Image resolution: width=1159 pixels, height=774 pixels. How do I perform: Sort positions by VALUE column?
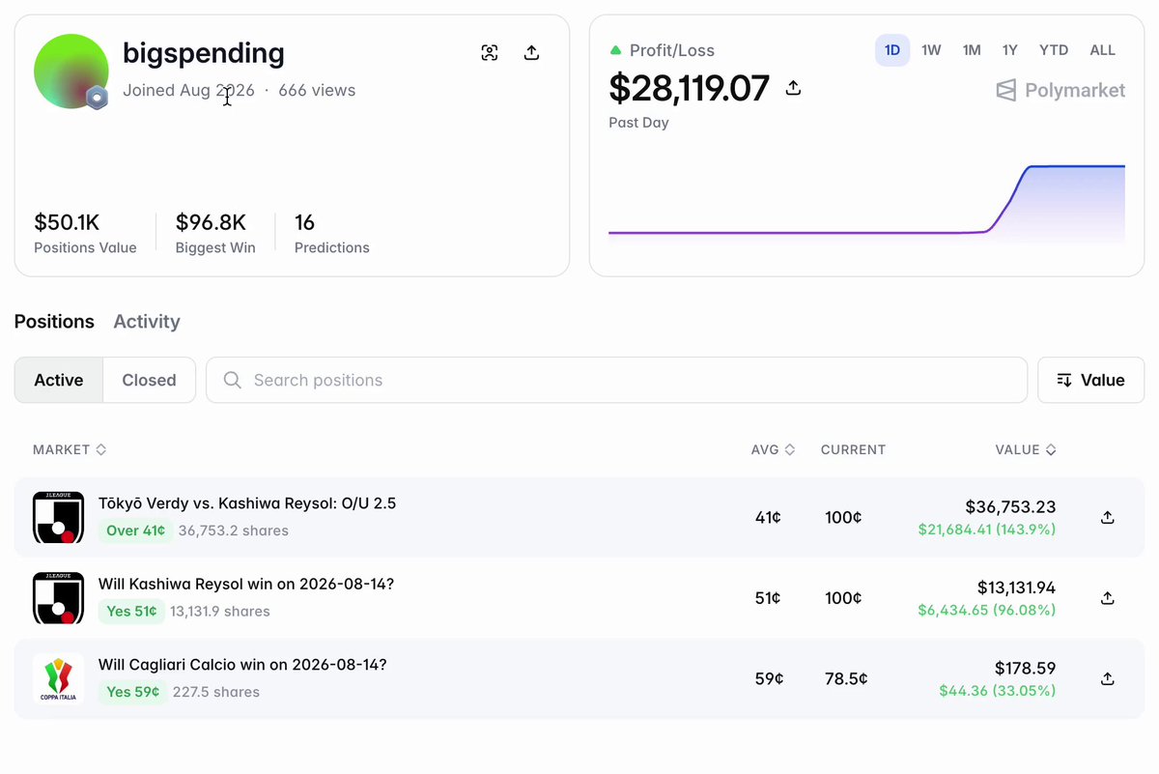click(1026, 449)
